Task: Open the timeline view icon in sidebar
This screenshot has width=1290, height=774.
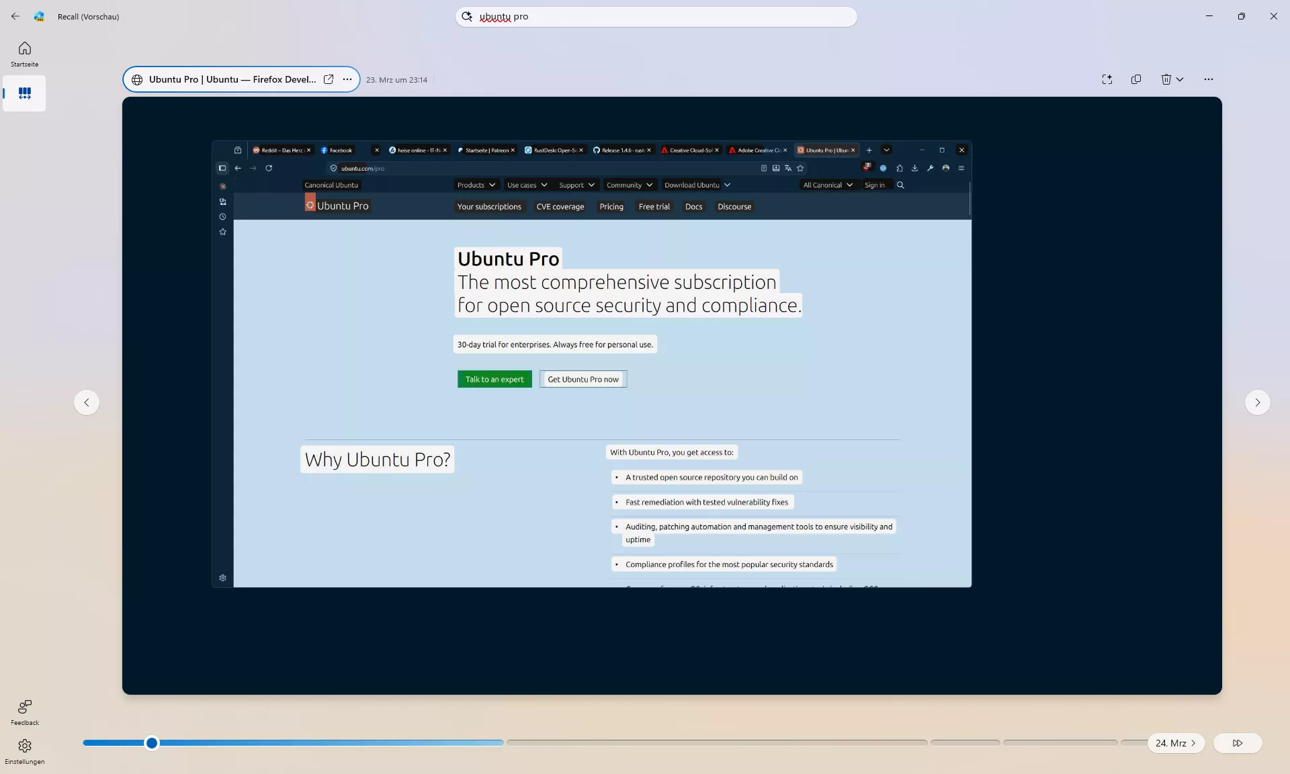Action: click(25, 93)
